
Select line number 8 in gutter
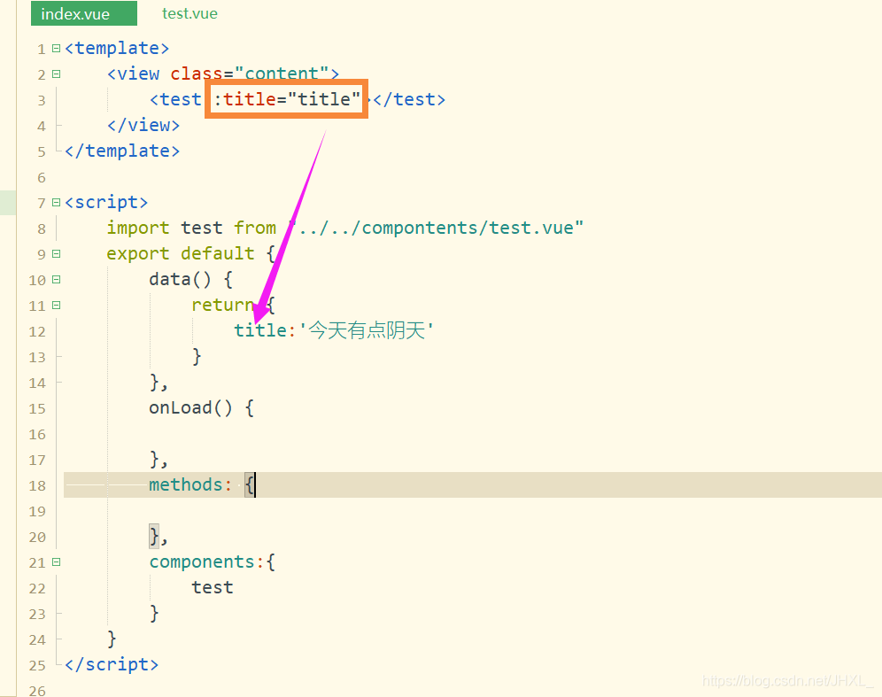(42, 229)
